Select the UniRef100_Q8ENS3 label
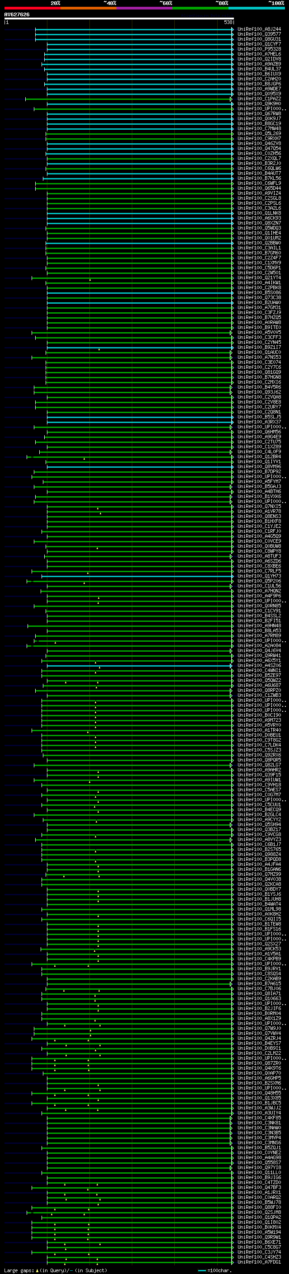Screen dimensions: 289x1274 coord(259,516)
